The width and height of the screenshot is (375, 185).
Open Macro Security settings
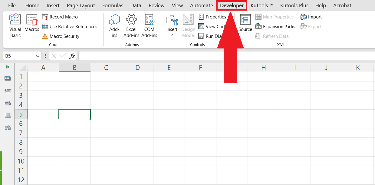(x=64, y=36)
